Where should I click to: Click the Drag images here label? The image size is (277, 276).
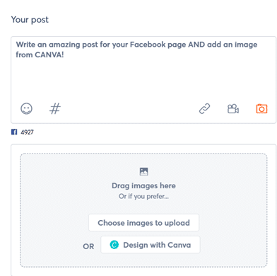143,185
